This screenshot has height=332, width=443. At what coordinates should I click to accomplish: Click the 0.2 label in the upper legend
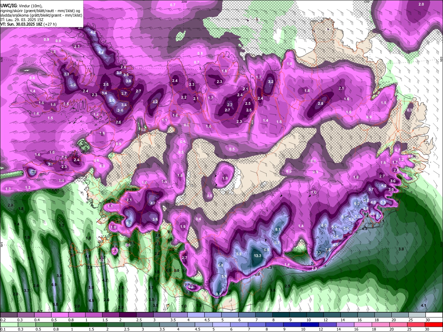[3, 320]
